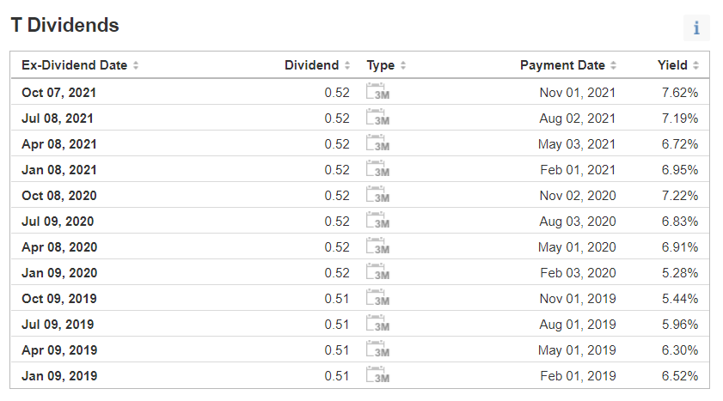723x401 pixels.
Task: Click payment date Nov 01, 2019
Action: pyautogui.click(x=578, y=299)
